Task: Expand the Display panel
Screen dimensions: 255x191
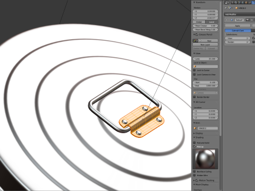Action: tap(194, 133)
